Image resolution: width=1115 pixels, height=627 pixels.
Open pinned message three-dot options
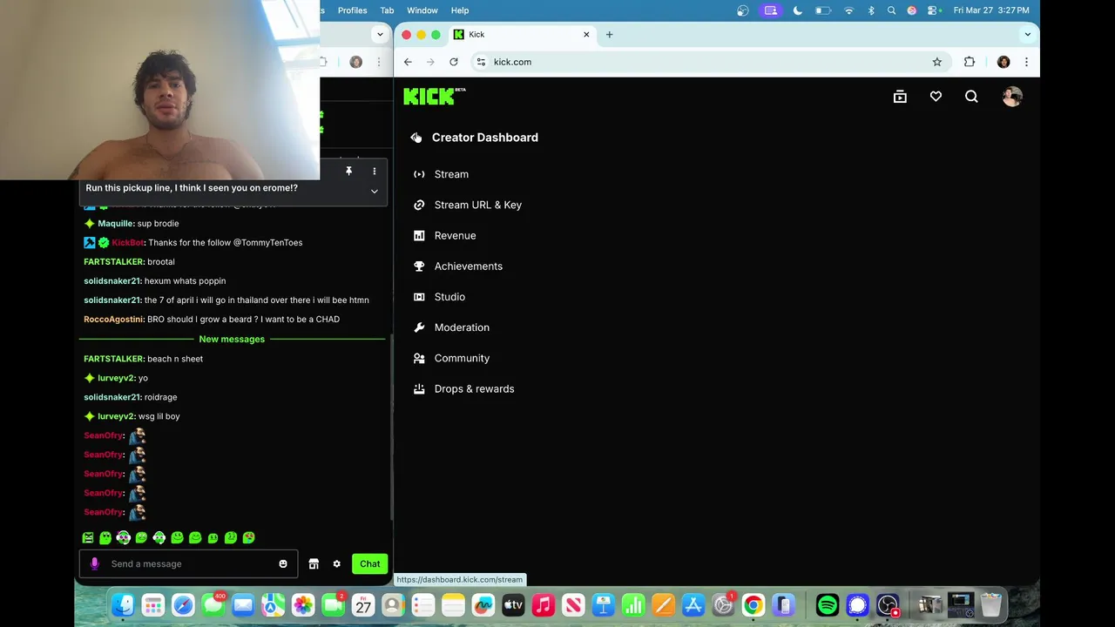pos(375,172)
